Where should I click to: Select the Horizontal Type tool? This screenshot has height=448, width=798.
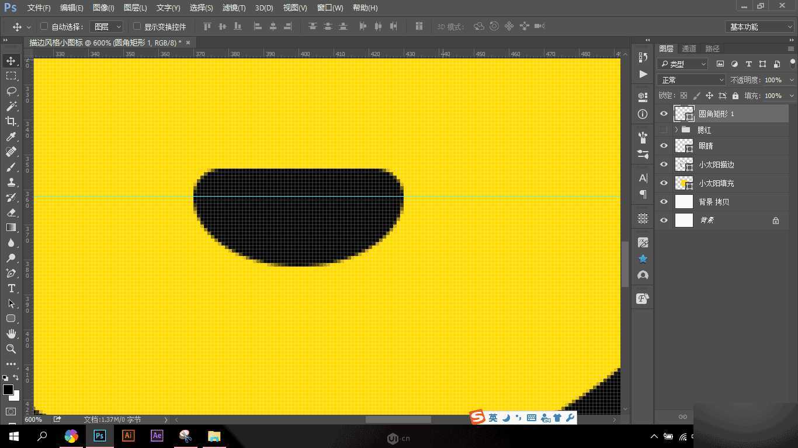(x=12, y=288)
